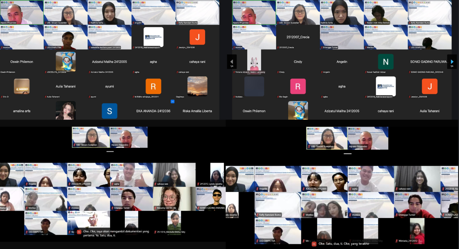Click Eric D's emergency sign profile picture

tap(22, 86)
